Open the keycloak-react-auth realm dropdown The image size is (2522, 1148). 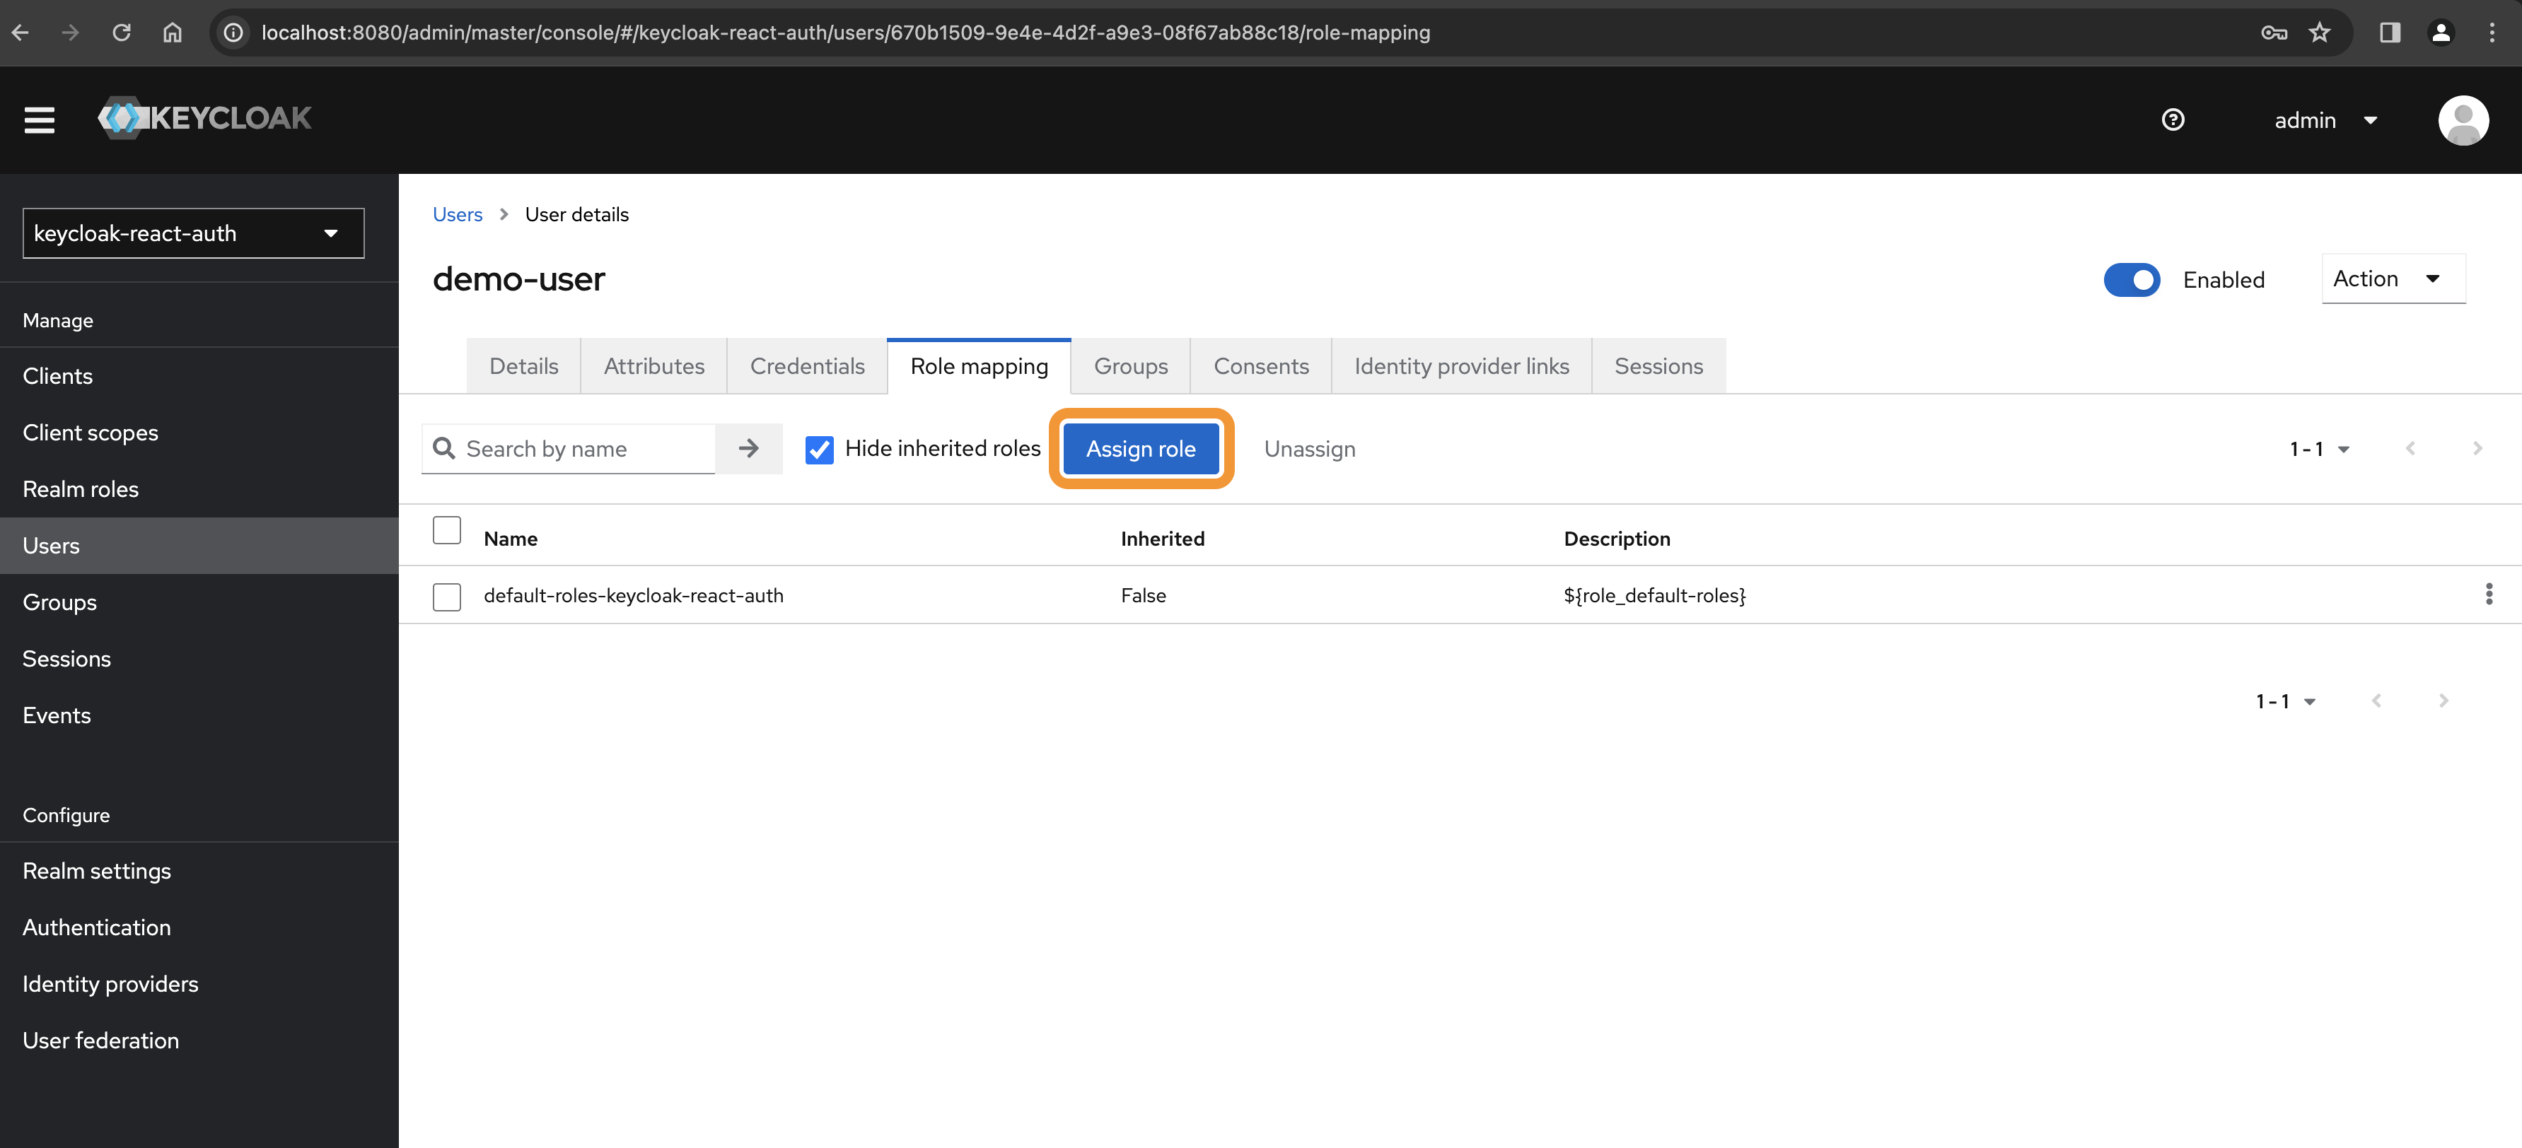193,233
